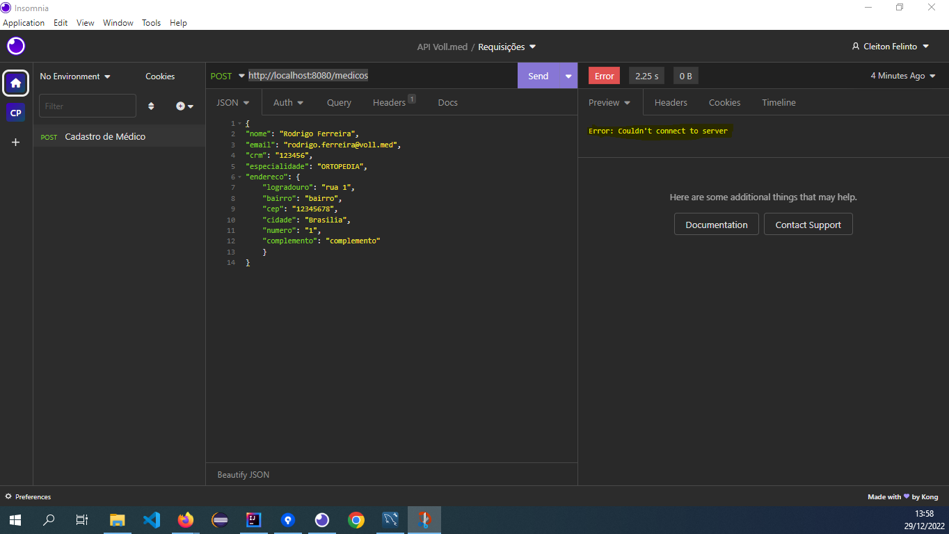This screenshot has height=534, width=949.
Task: Click the Snipping Tool taskbar icon
Action: pyautogui.click(x=424, y=520)
